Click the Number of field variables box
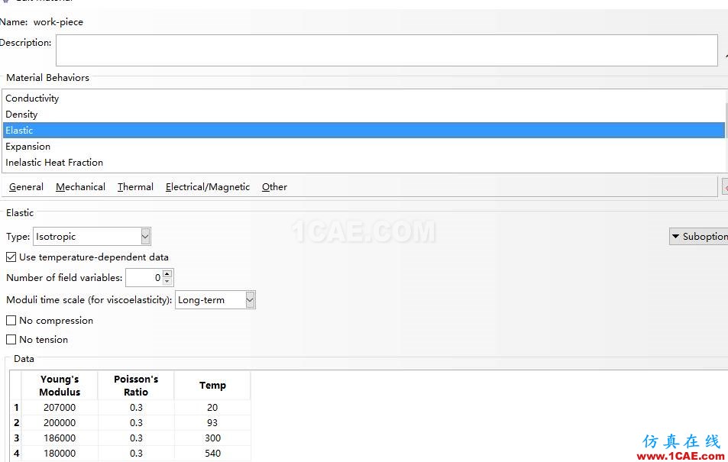 [144, 278]
